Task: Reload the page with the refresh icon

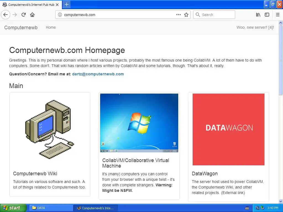Action: click(x=24, y=15)
